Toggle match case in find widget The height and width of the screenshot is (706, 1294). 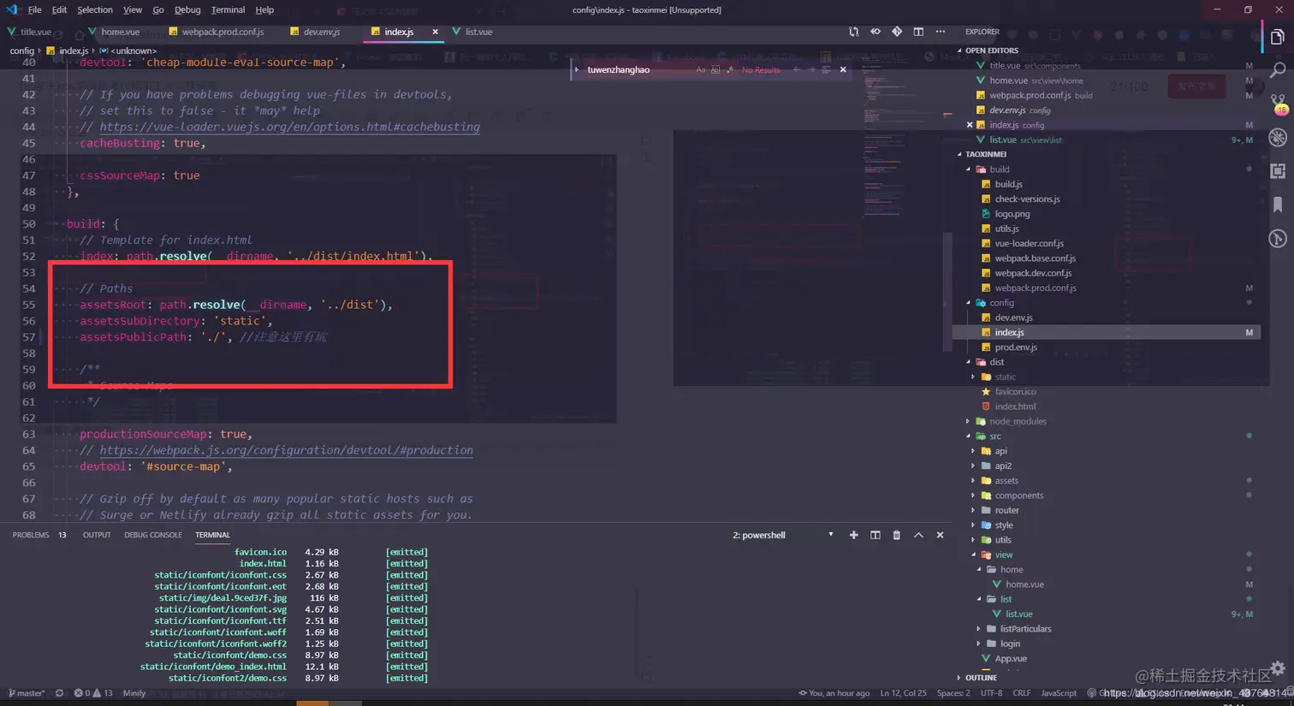tap(701, 69)
